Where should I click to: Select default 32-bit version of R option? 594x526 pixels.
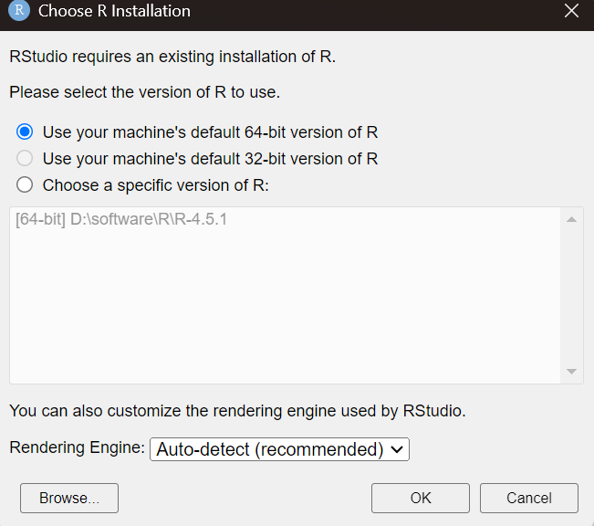point(25,159)
